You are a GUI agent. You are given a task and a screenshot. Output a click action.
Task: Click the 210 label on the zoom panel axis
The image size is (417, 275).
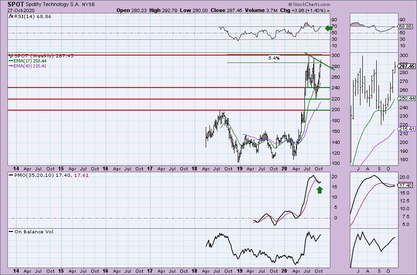tap(404, 134)
